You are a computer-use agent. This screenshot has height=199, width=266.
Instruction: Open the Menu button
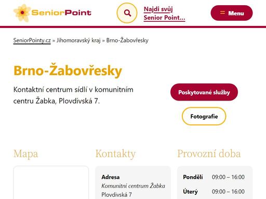click(232, 13)
